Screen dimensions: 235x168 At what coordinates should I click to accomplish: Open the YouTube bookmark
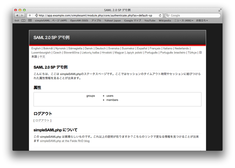[150, 21]
